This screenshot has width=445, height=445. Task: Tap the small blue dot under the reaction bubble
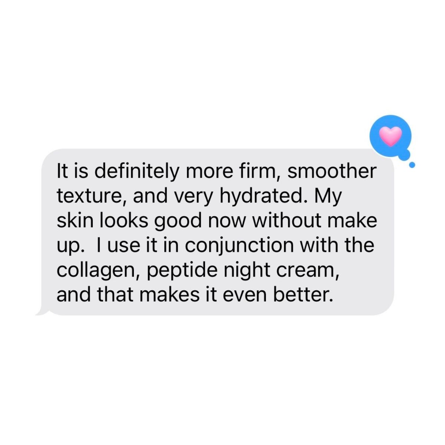(x=412, y=165)
